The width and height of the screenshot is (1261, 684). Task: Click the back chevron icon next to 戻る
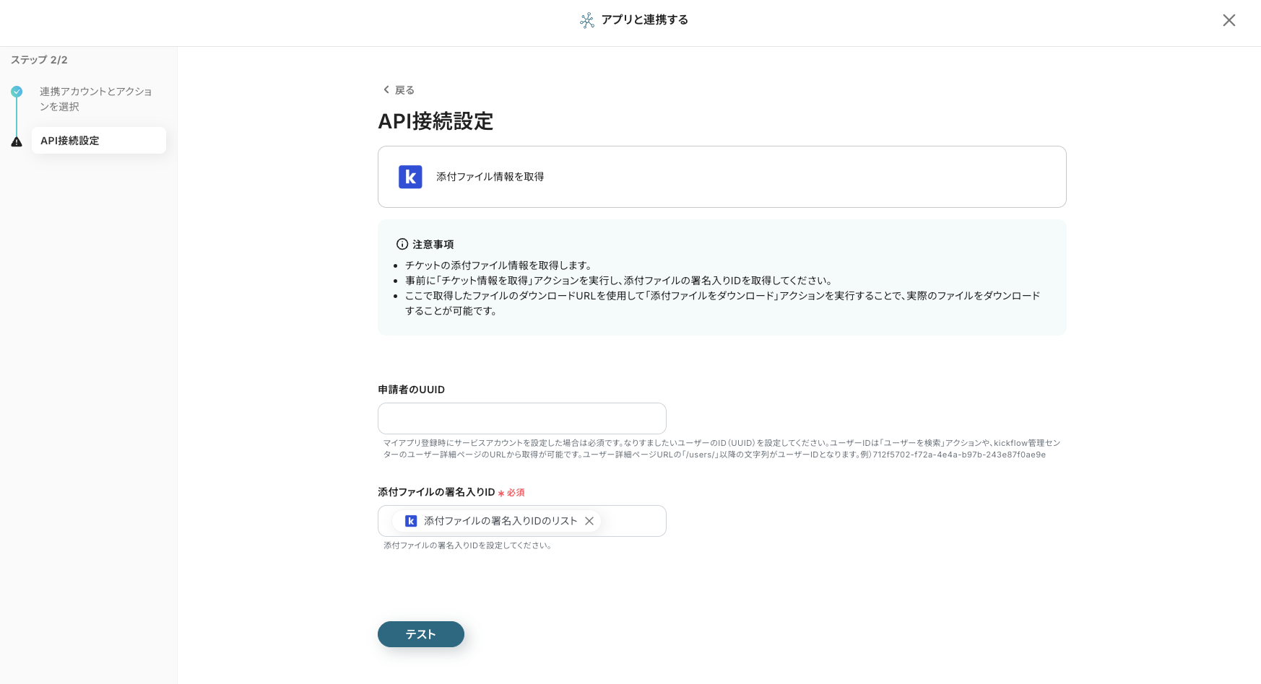[386, 89]
